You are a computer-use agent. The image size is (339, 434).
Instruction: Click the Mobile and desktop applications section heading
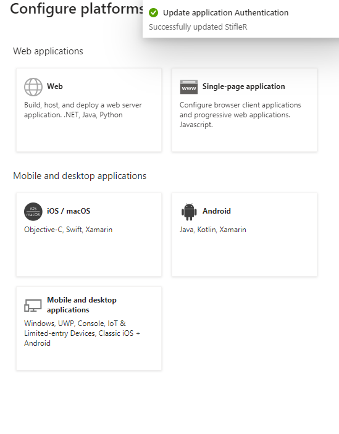(80, 176)
